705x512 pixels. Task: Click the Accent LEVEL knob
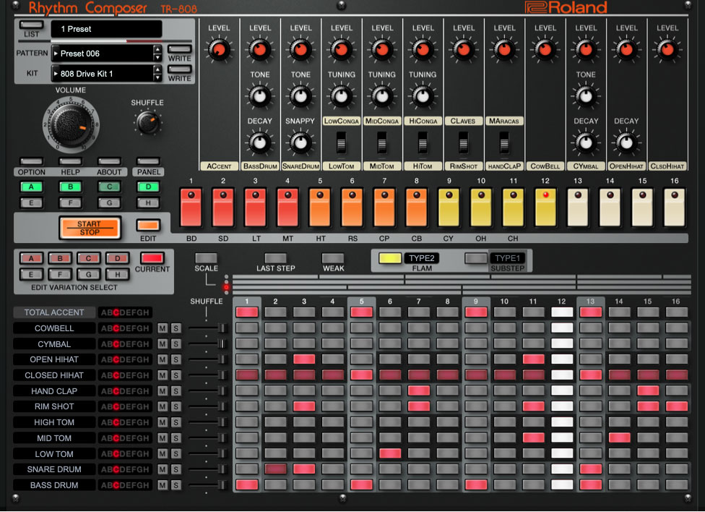click(219, 49)
